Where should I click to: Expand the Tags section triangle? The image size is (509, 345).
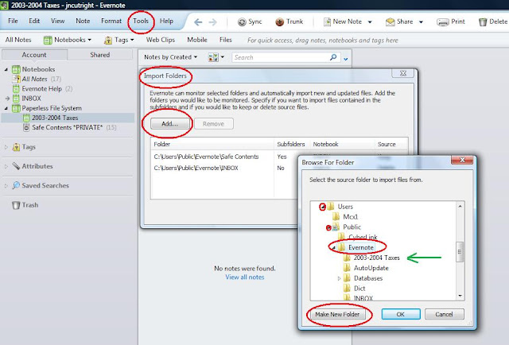(x=6, y=147)
